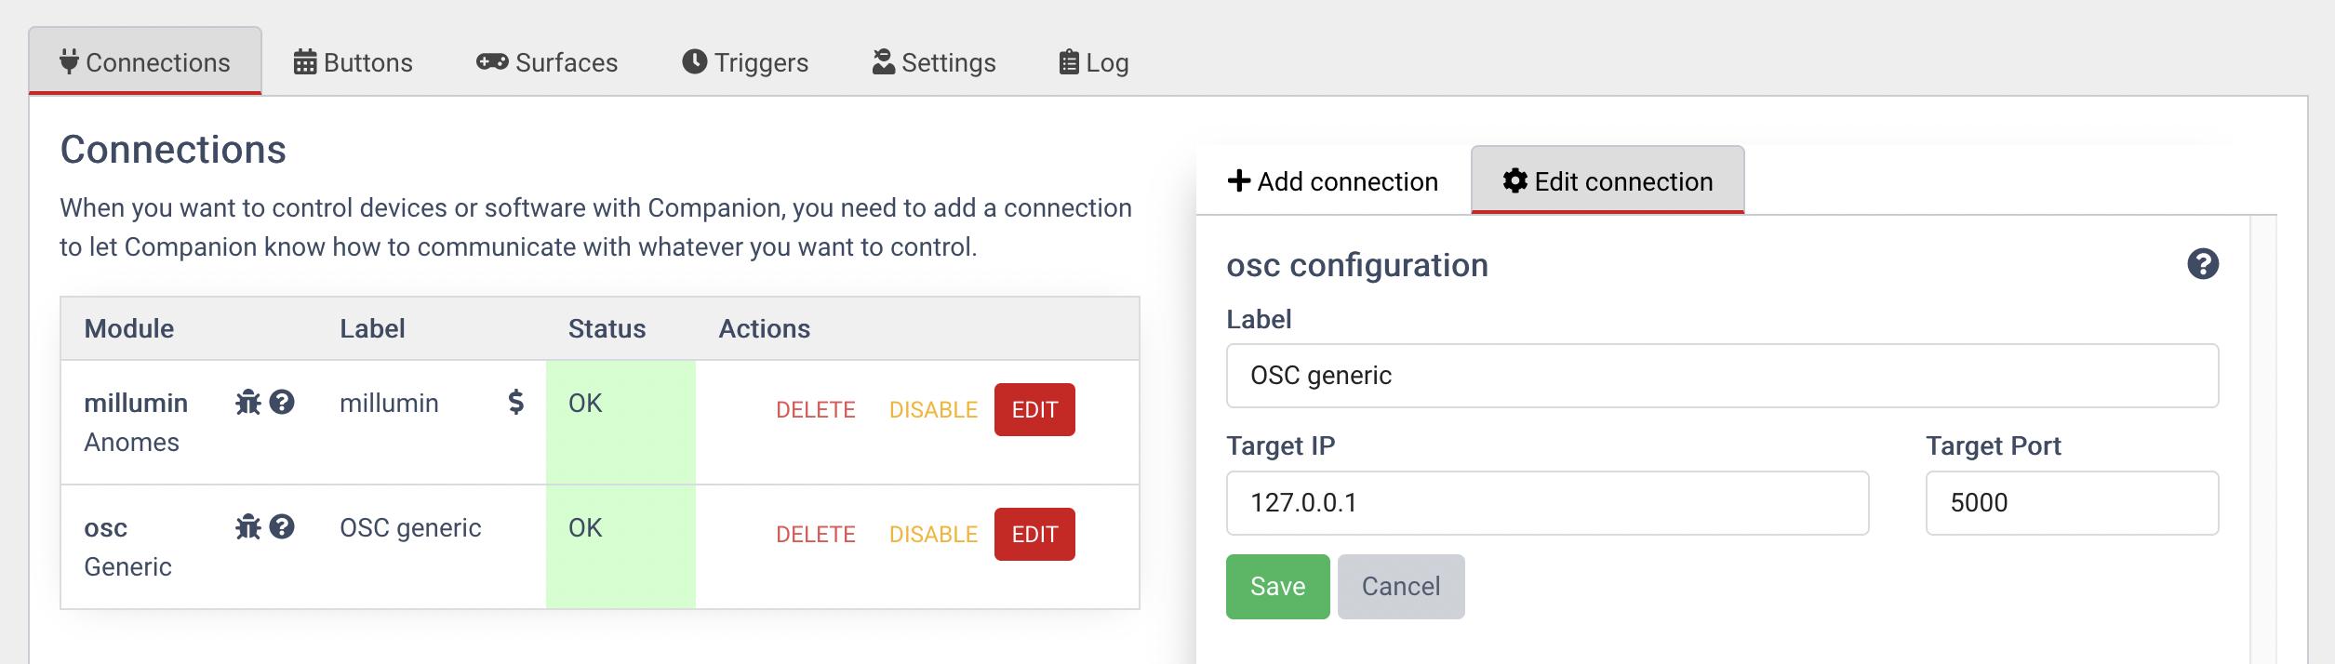Viewport: 2335px width, 664px height.
Task: Open the osc configuration help icon
Action: click(x=2202, y=264)
